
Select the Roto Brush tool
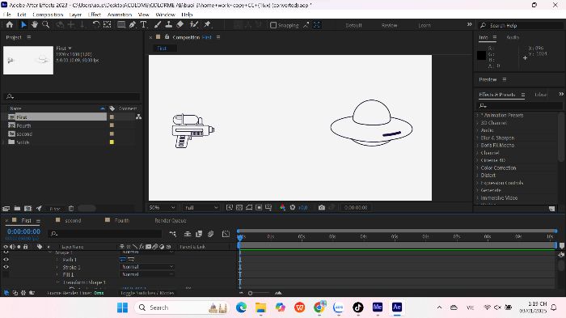194,24
